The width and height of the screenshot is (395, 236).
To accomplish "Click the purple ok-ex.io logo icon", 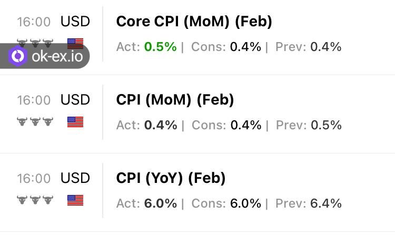I will pos(18,56).
